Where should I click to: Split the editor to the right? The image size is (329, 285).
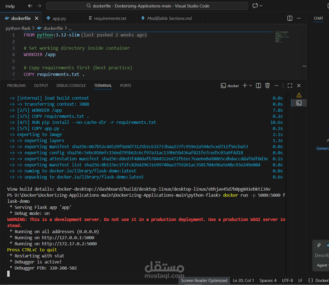(x=290, y=18)
